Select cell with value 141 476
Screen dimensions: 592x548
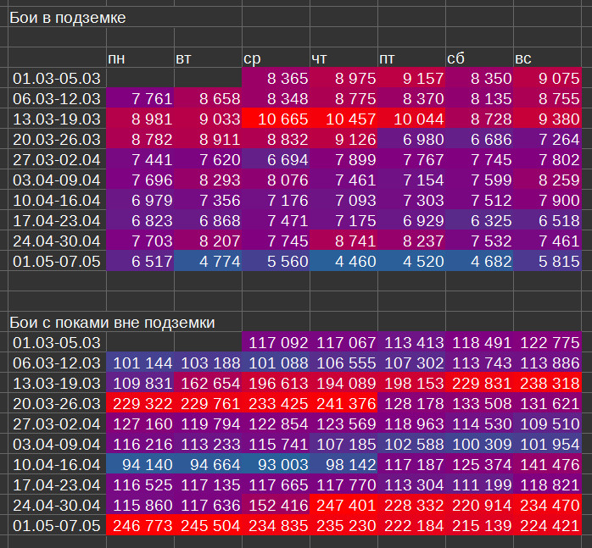tap(547, 465)
